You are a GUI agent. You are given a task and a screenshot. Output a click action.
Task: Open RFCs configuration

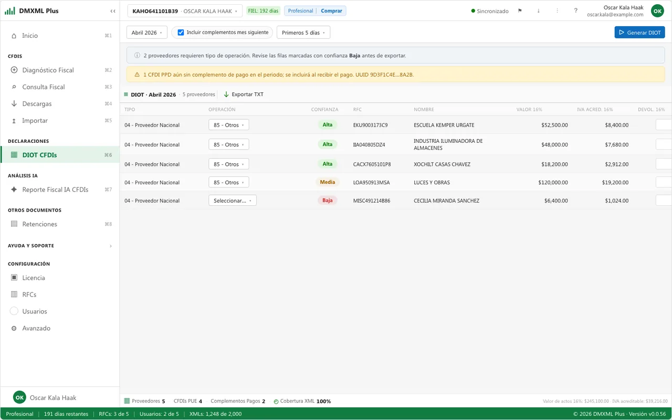pos(60,295)
